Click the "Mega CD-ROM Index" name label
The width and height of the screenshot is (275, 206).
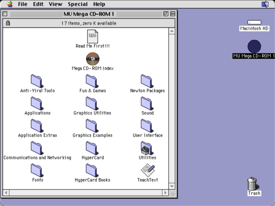pos(93,68)
